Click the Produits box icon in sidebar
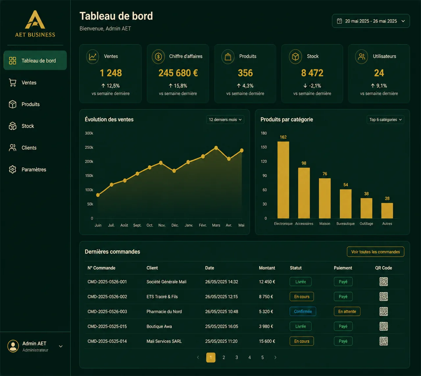This screenshot has width=421, height=376. 12,104
